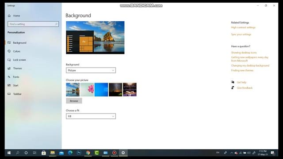
Task: Open Microsoft Store from the taskbar
Action: tap(44, 153)
